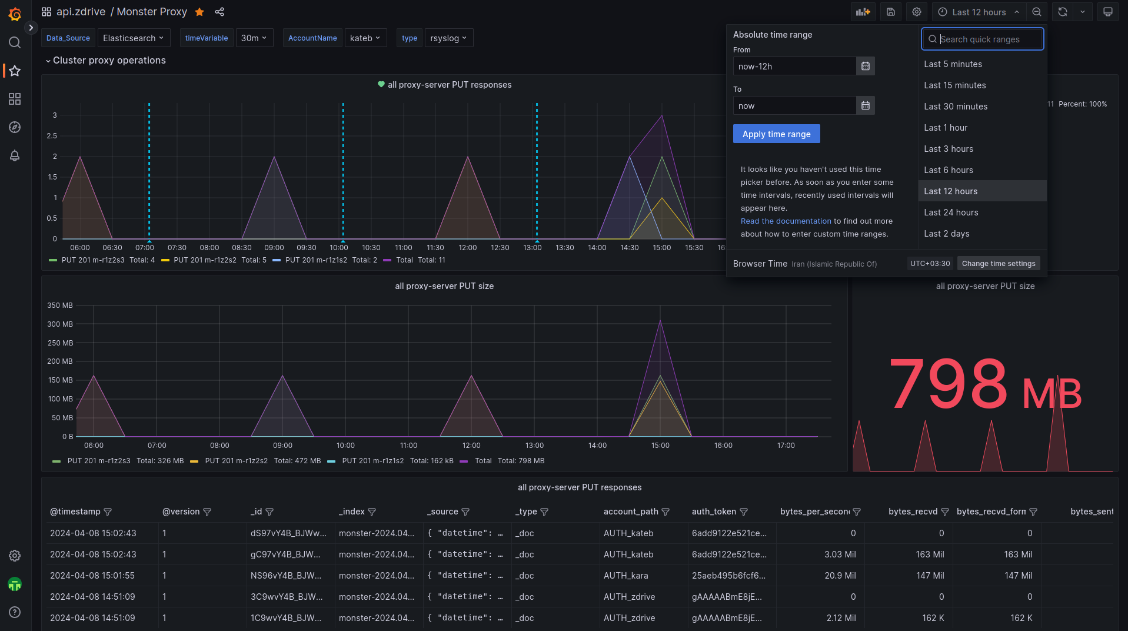
Task: Toggle PUT 201 m-r1z2s3 series in legend
Action: [x=93, y=260]
